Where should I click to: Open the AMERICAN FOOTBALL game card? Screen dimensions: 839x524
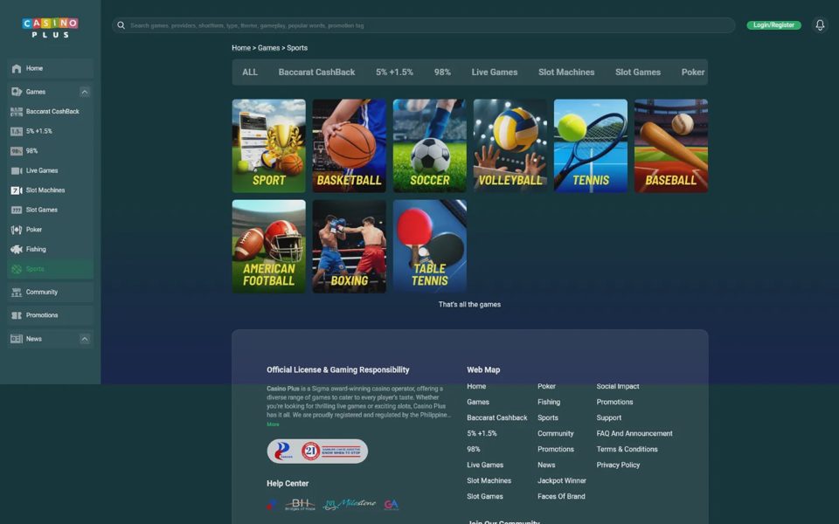pos(268,246)
